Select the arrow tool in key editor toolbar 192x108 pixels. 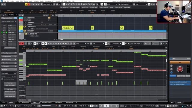click(x=46, y=43)
